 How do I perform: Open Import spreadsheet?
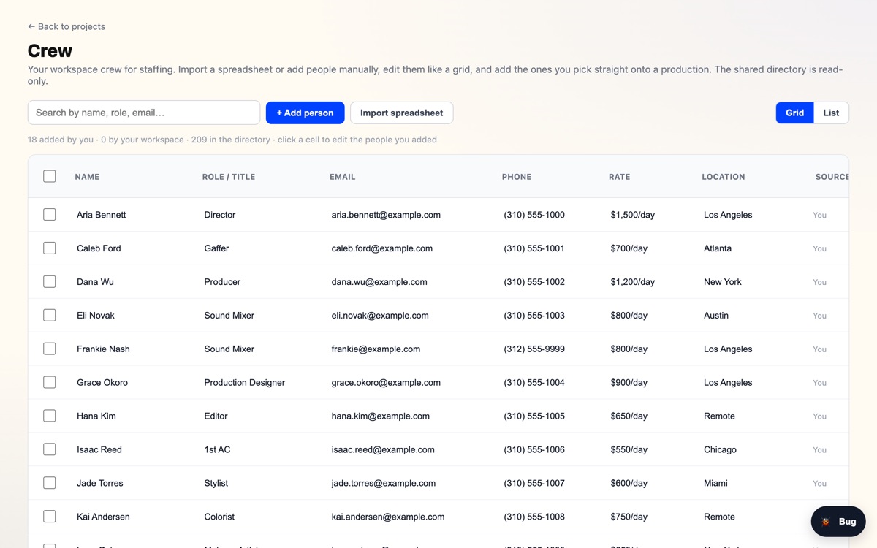coord(401,113)
